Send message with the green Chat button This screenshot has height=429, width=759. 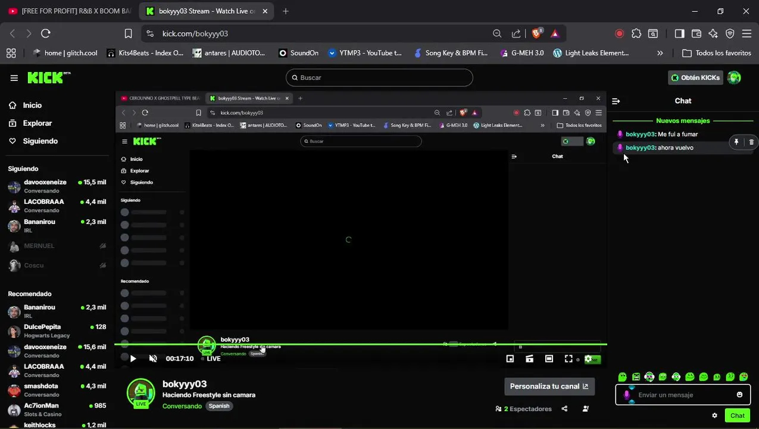pos(738,416)
